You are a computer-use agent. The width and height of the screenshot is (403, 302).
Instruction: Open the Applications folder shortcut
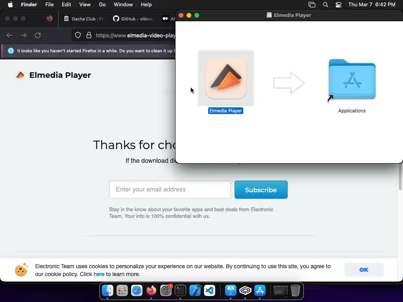352,80
